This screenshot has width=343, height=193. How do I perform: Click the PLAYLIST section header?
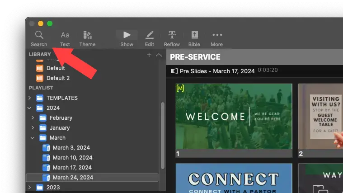coord(41,88)
